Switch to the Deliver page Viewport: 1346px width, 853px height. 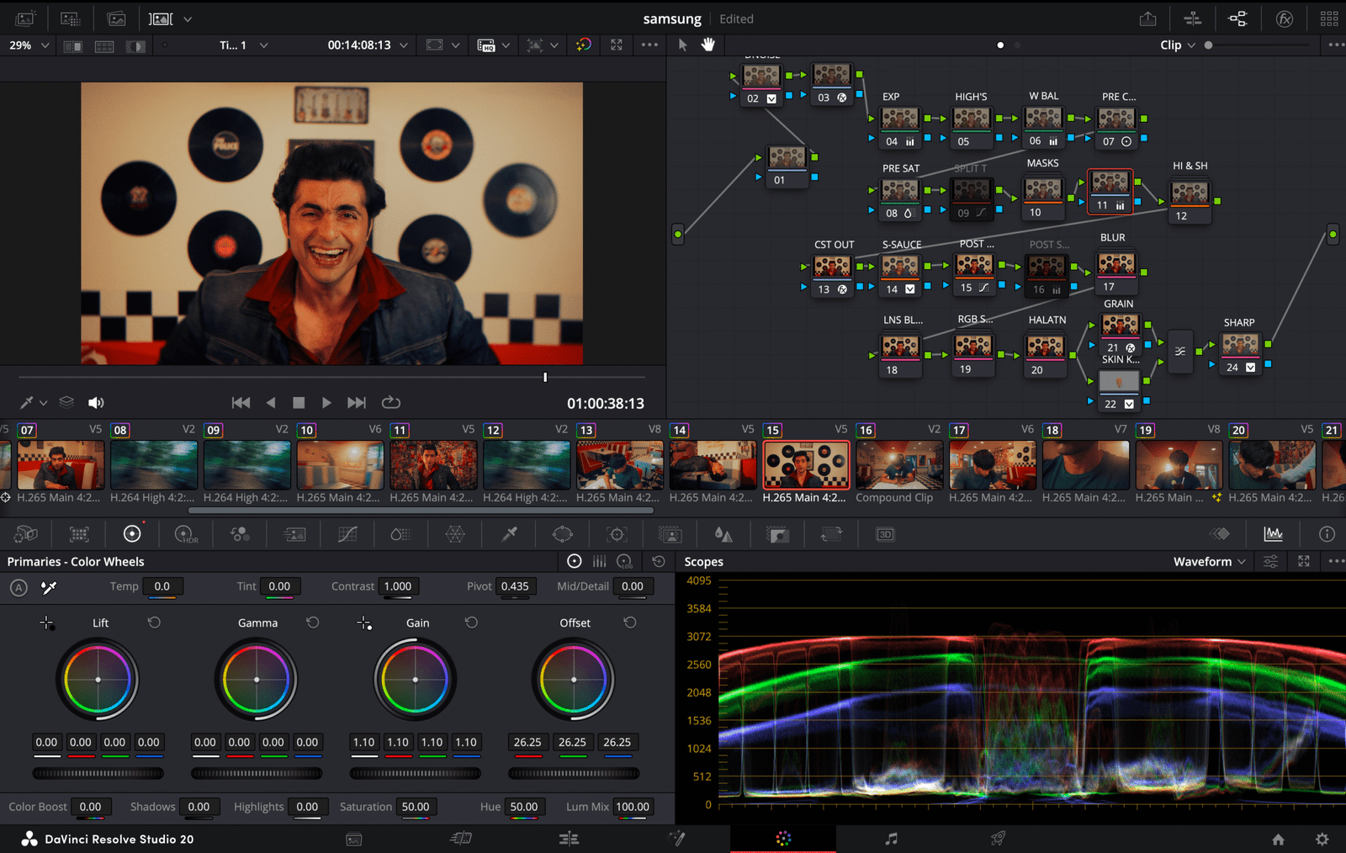point(998,839)
